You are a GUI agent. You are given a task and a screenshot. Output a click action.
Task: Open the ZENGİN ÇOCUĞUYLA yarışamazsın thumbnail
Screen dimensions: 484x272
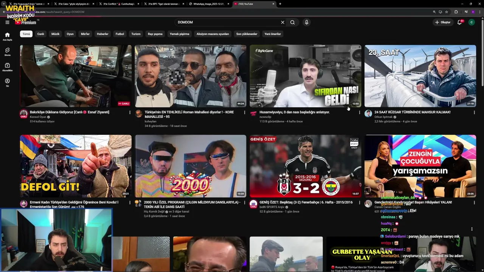pyautogui.click(x=420, y=166)
